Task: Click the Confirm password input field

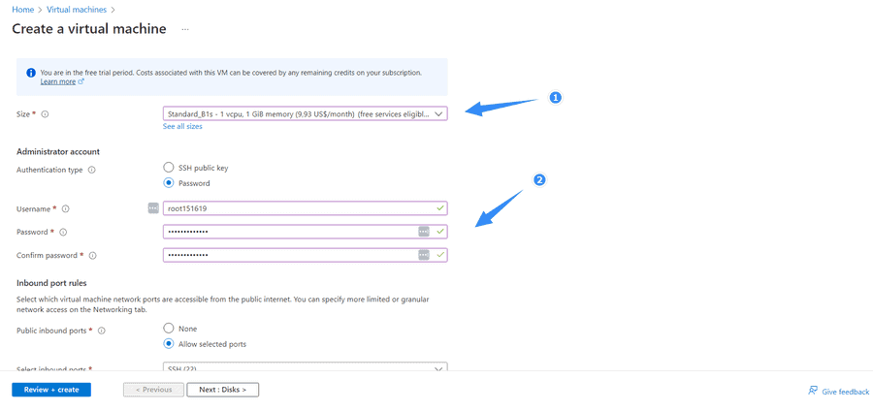Action: point(306,255)
